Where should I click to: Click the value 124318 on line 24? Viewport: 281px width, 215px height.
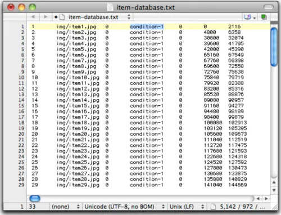tap(238, 156)
